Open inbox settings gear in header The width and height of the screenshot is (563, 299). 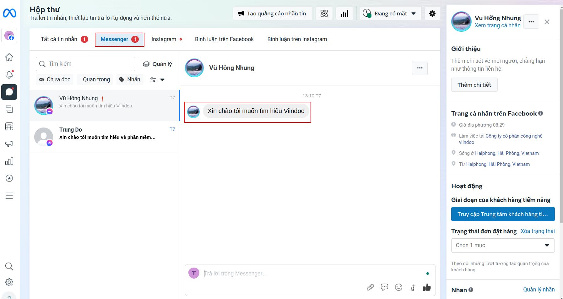[432, 14]
